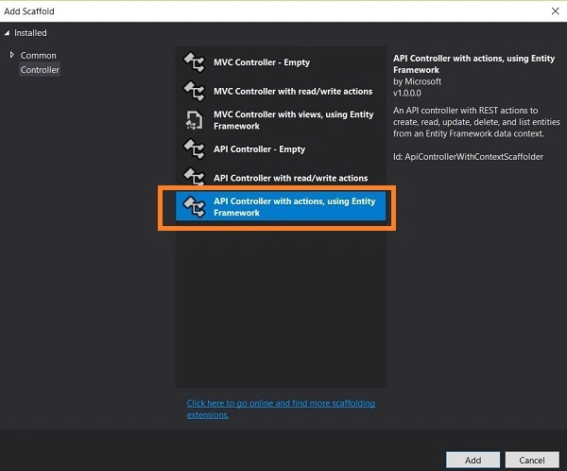
Task: Click icon beside MVC Controller with read/write actions
Action: (x=194, y=91)
